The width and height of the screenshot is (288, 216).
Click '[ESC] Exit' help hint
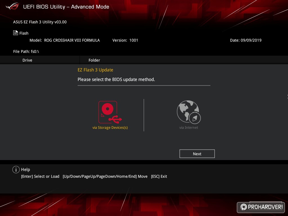[159, 176]
